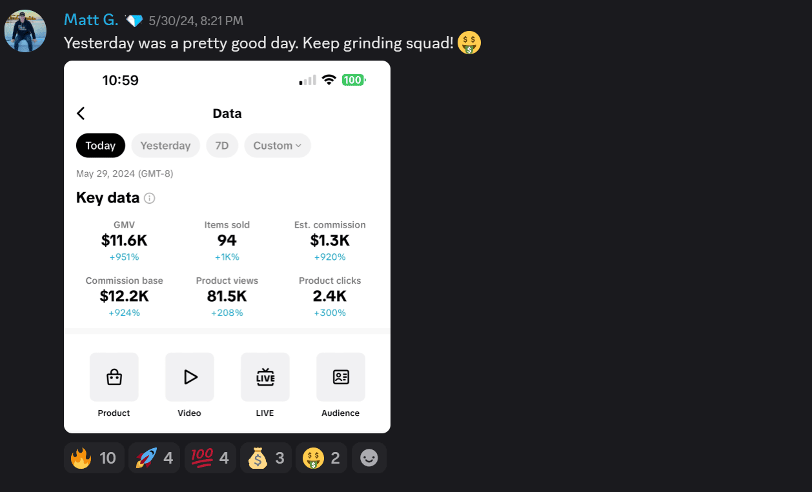The height and width of the screenshot is (492, 812).
Task: Click the GMV $11.6K metric
Action: point(124,241)
